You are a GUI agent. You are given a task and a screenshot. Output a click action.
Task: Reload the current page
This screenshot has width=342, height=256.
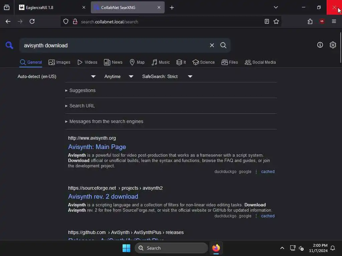(32, 21)
